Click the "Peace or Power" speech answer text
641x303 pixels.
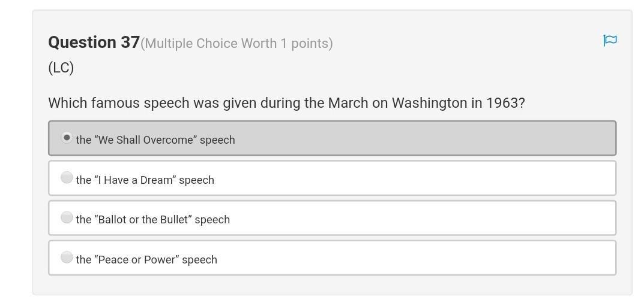pos(146,260)
